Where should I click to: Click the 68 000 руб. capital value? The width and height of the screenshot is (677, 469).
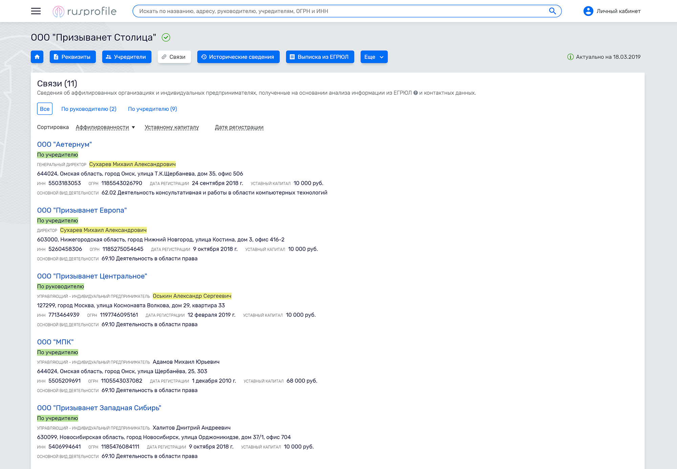pos(302,381)
